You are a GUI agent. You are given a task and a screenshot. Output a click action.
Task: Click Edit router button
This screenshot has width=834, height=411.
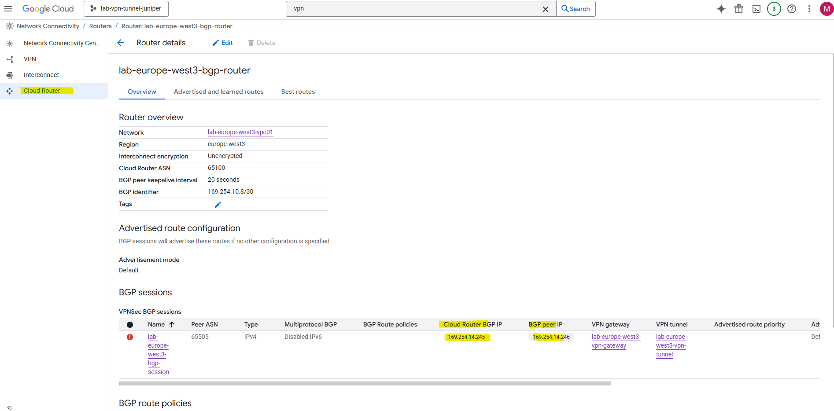(x=222, y=43)
